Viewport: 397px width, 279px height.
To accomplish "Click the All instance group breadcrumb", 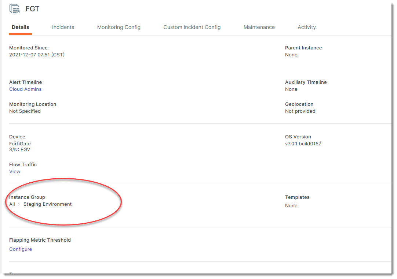I will pos(12,204).
